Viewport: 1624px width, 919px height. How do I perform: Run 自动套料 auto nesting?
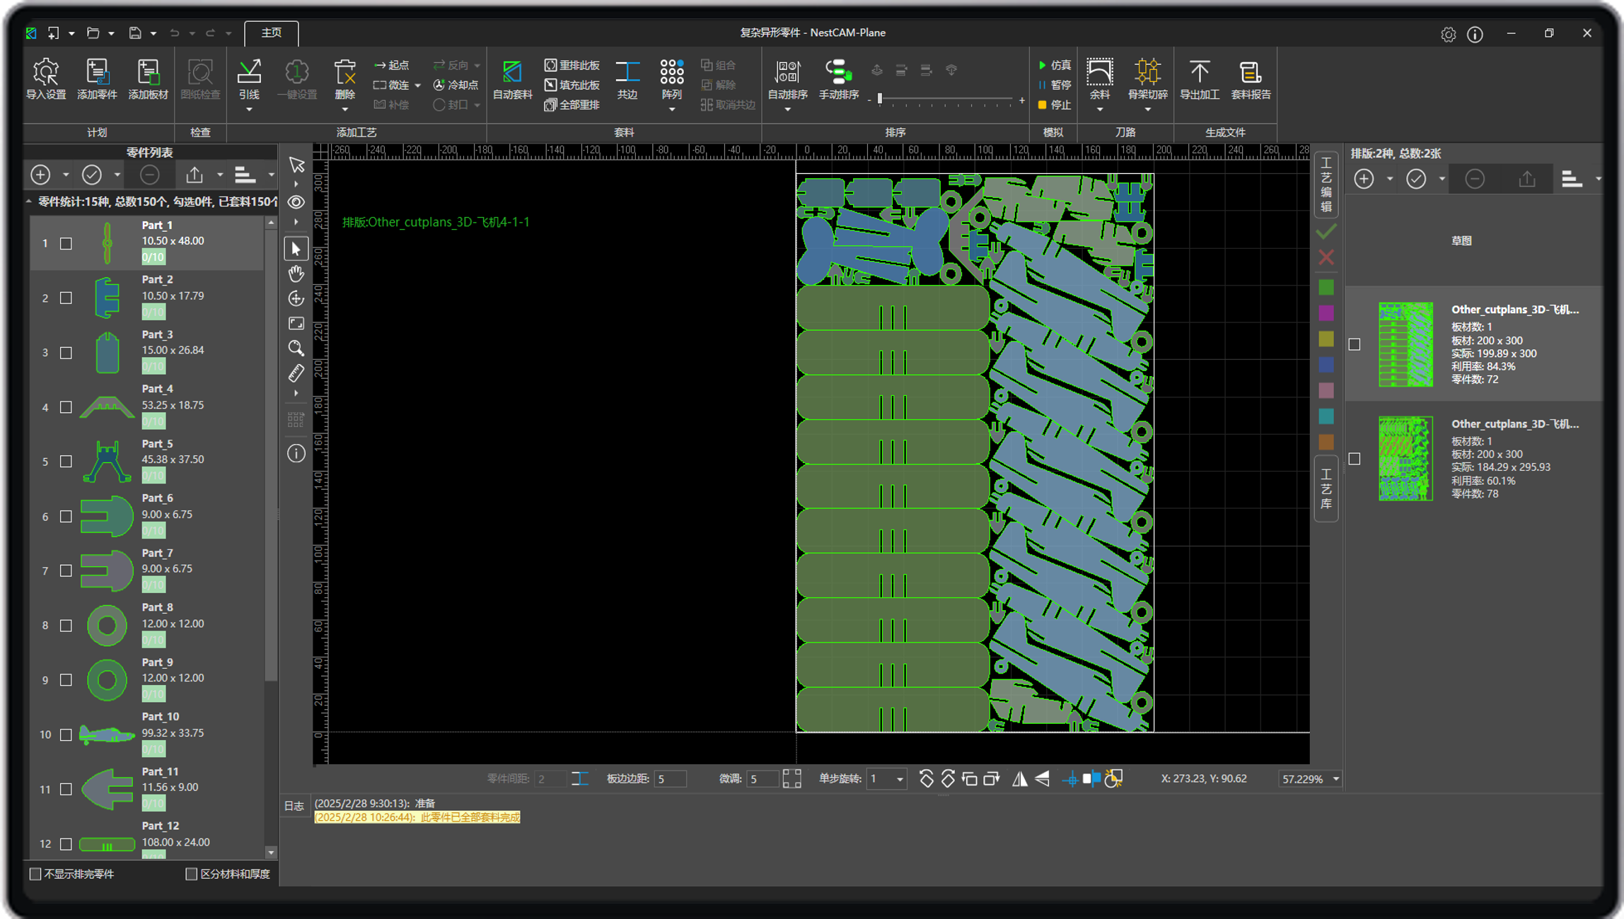(512, 79)
